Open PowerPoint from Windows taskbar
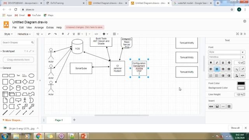Viewport: 249px width, 140px height. [x=84, y=136]
